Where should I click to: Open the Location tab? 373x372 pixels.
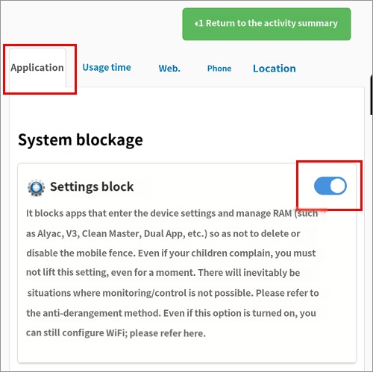[x=275, y=69]
